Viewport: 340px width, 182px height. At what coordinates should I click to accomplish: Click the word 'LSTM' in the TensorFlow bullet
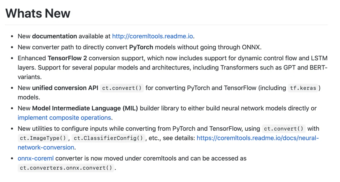coord(320,58)
